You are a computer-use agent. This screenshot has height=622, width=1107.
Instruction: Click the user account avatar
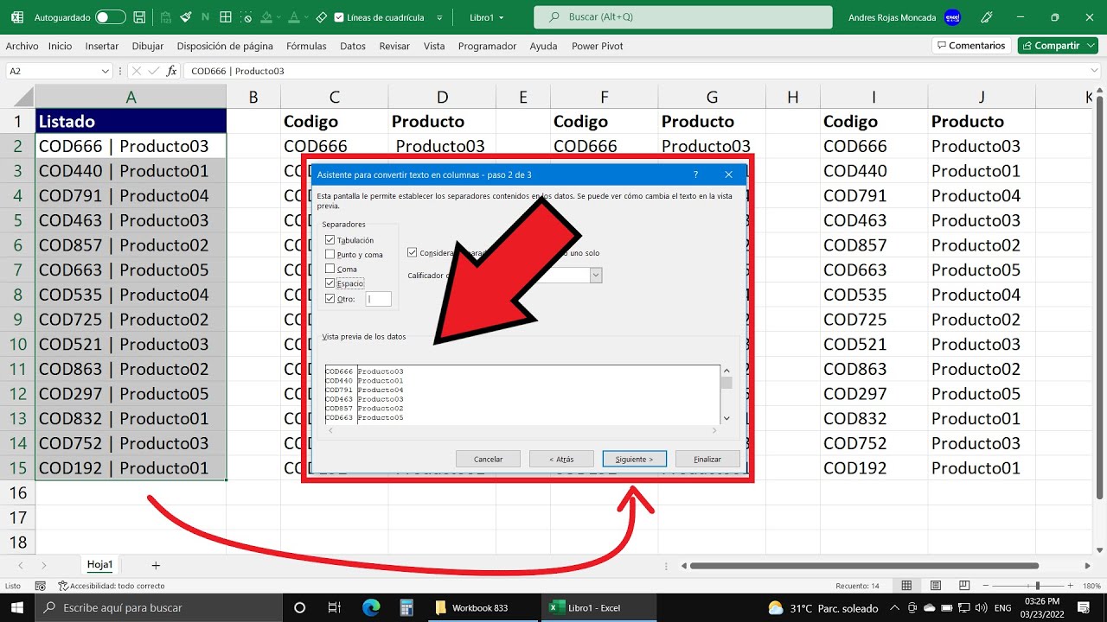952,17
